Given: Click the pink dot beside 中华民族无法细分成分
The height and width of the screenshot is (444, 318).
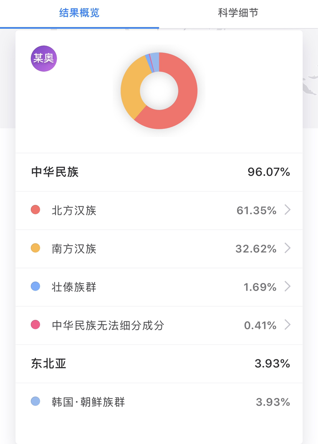Looking at the screenshot, I should [x=35, y=324].
